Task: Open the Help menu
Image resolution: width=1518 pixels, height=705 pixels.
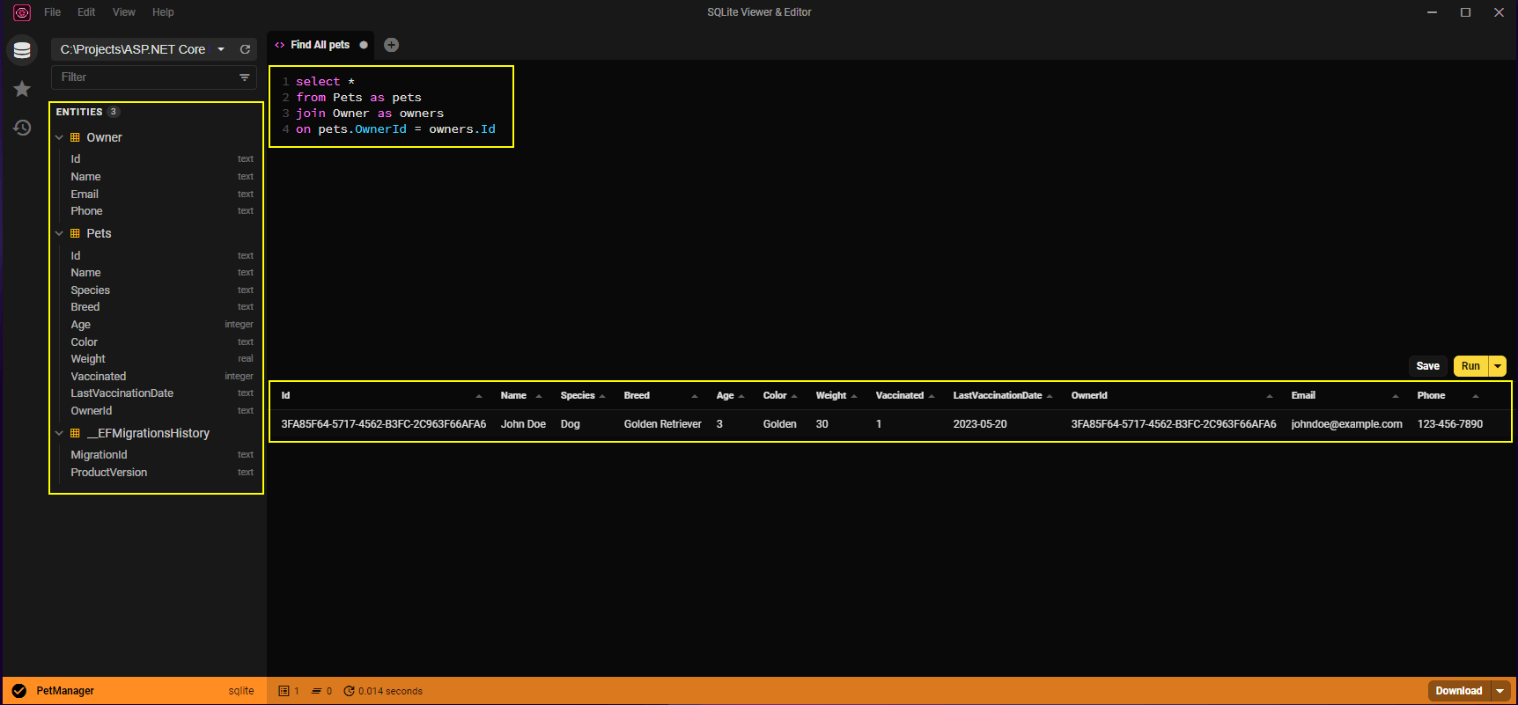Action: tap(163, 12)
